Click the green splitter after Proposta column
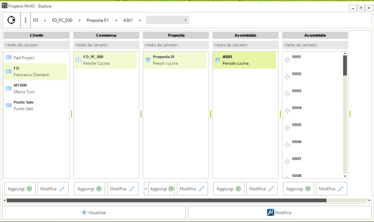The height and width of the screenshot is (222, 374). click(x=210, y=114)
